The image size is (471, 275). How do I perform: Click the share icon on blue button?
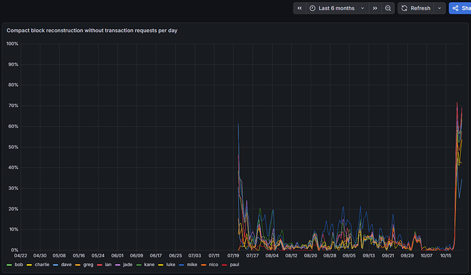pyautogui.click(x=455, y=8)
